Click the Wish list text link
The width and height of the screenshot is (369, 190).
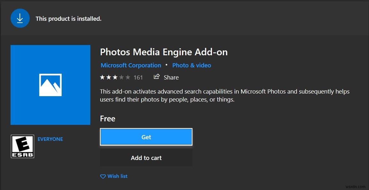117,176
